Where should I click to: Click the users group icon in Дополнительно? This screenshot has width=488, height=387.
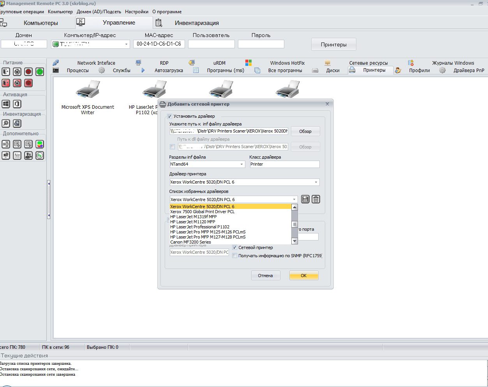[x=28, y=156]
